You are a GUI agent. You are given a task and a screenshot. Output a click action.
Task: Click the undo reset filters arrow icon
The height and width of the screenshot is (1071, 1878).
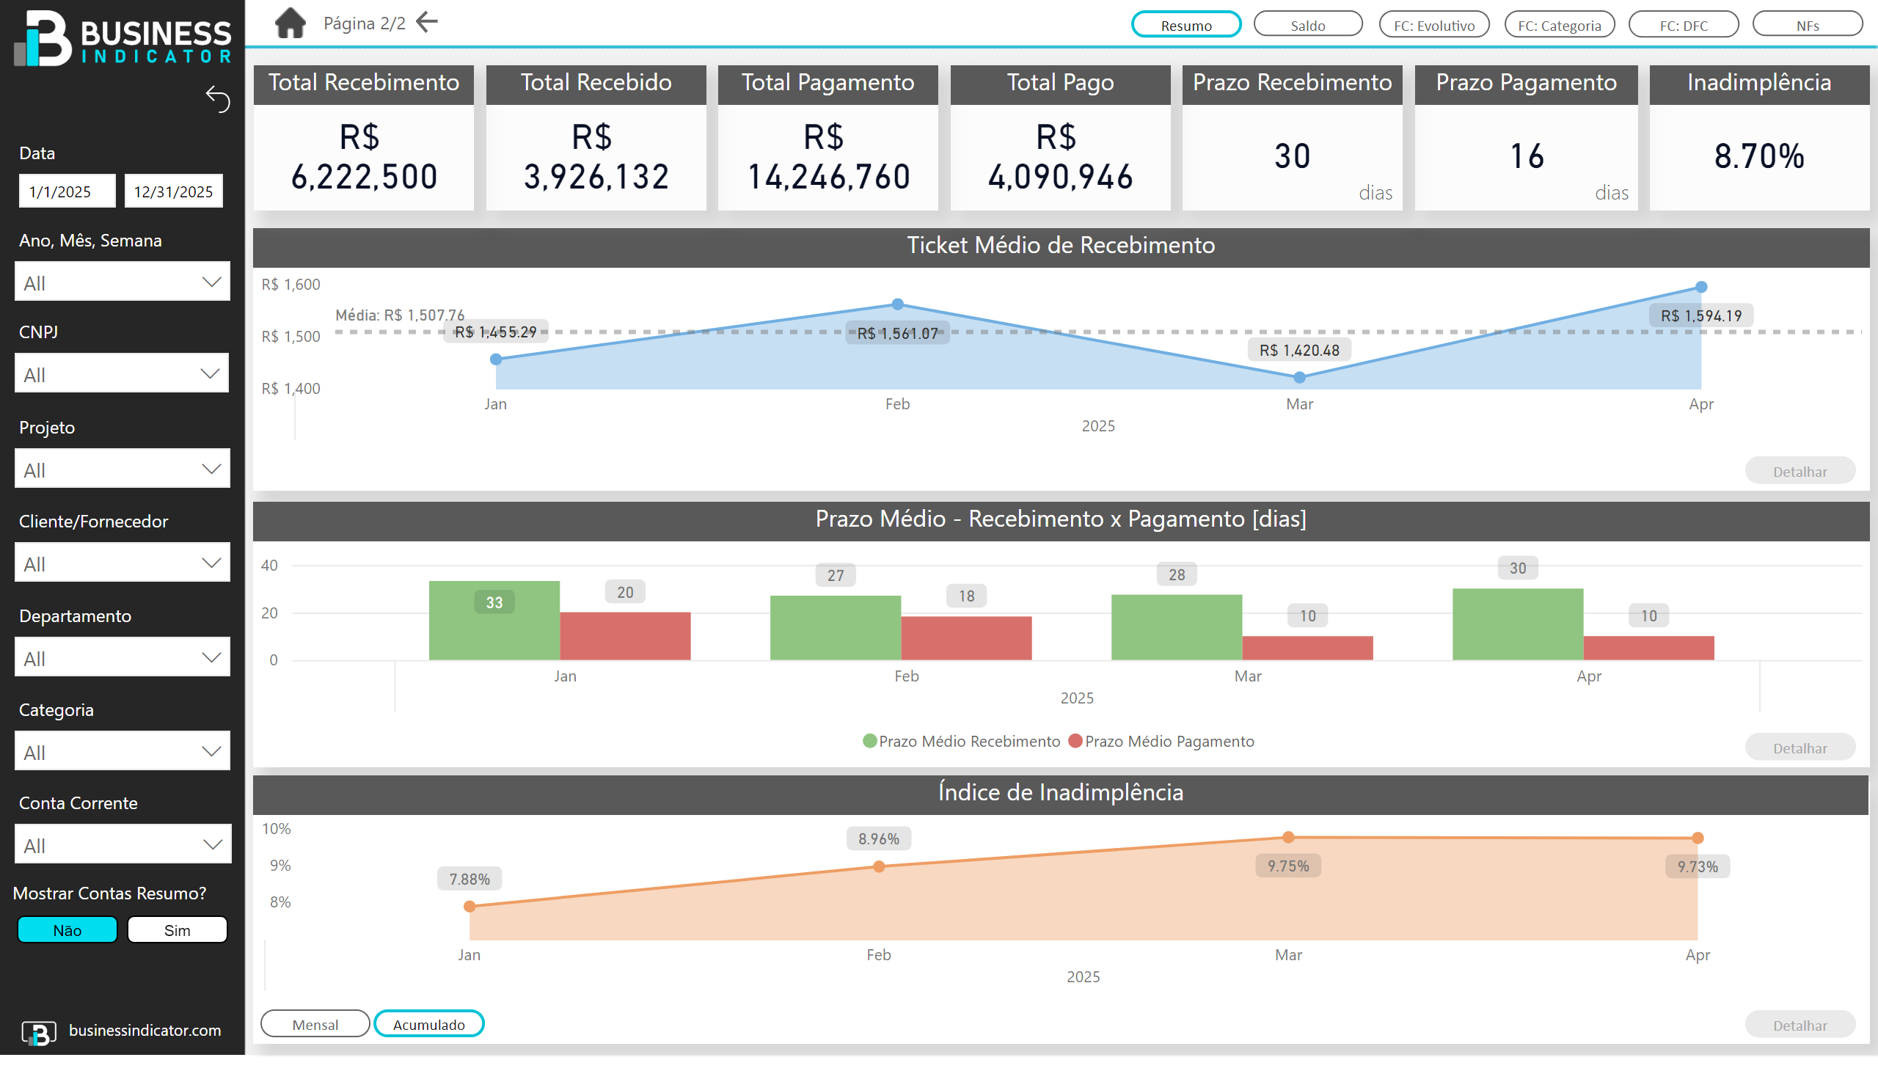click(x=218, y=99)
